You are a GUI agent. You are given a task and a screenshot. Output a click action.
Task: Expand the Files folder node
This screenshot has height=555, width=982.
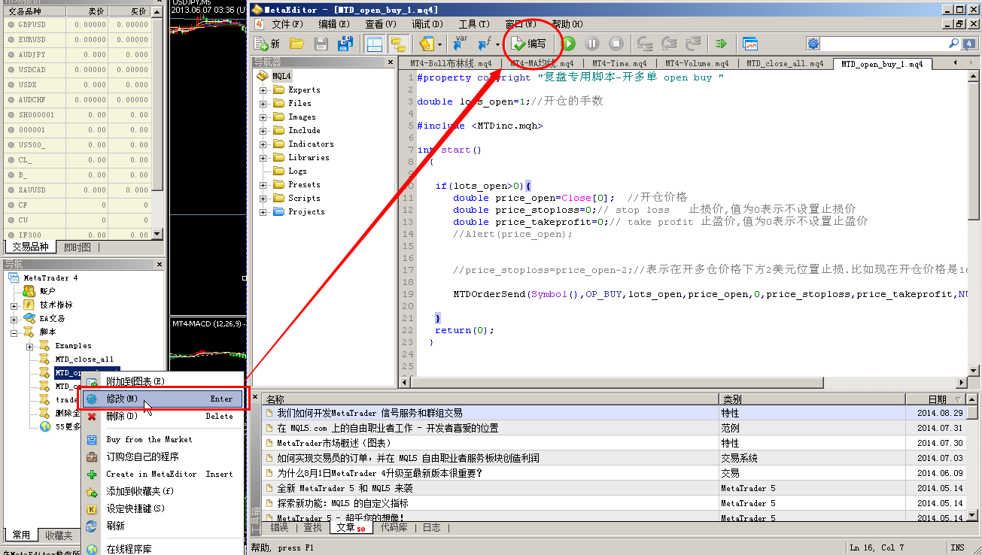click(263, 104)
